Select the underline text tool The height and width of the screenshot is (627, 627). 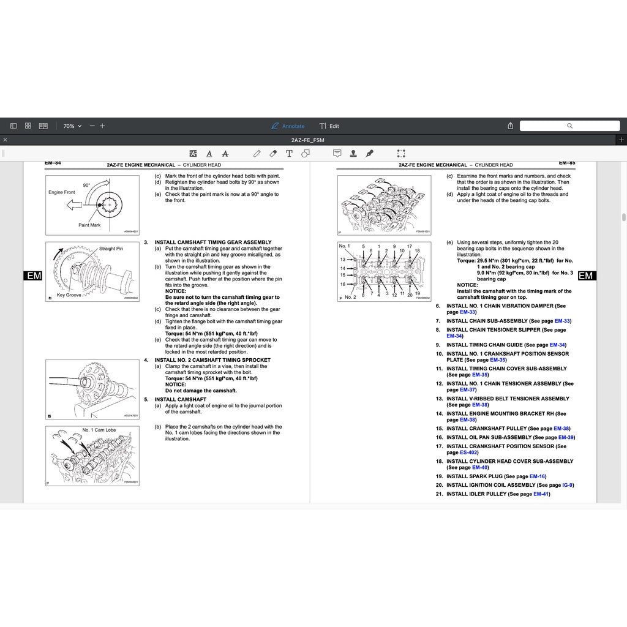click(209, 154)
